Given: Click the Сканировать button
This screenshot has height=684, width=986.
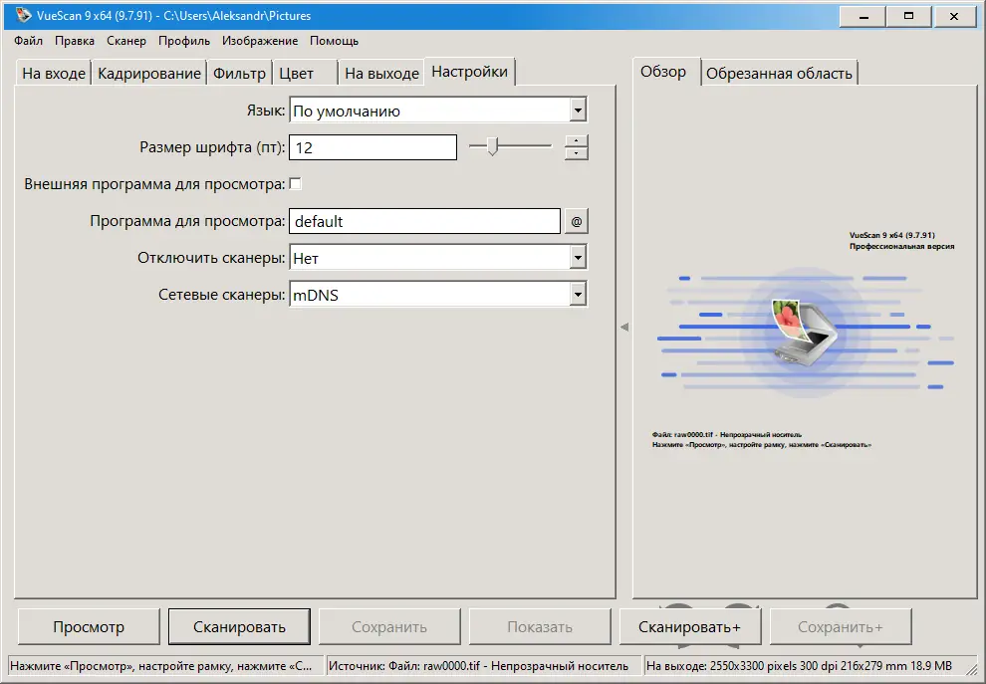Looking at the screenshot, I should pos(240,627).
